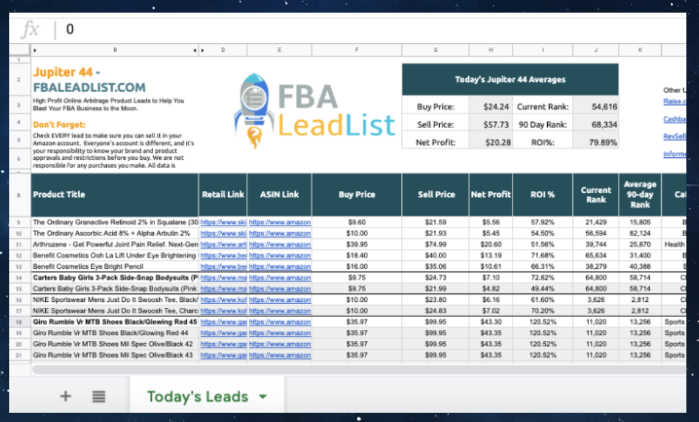The width and height of the screenshot is (699, 422).
Task: Open the ASIN link for Arthrozene row
Action: 279,244
